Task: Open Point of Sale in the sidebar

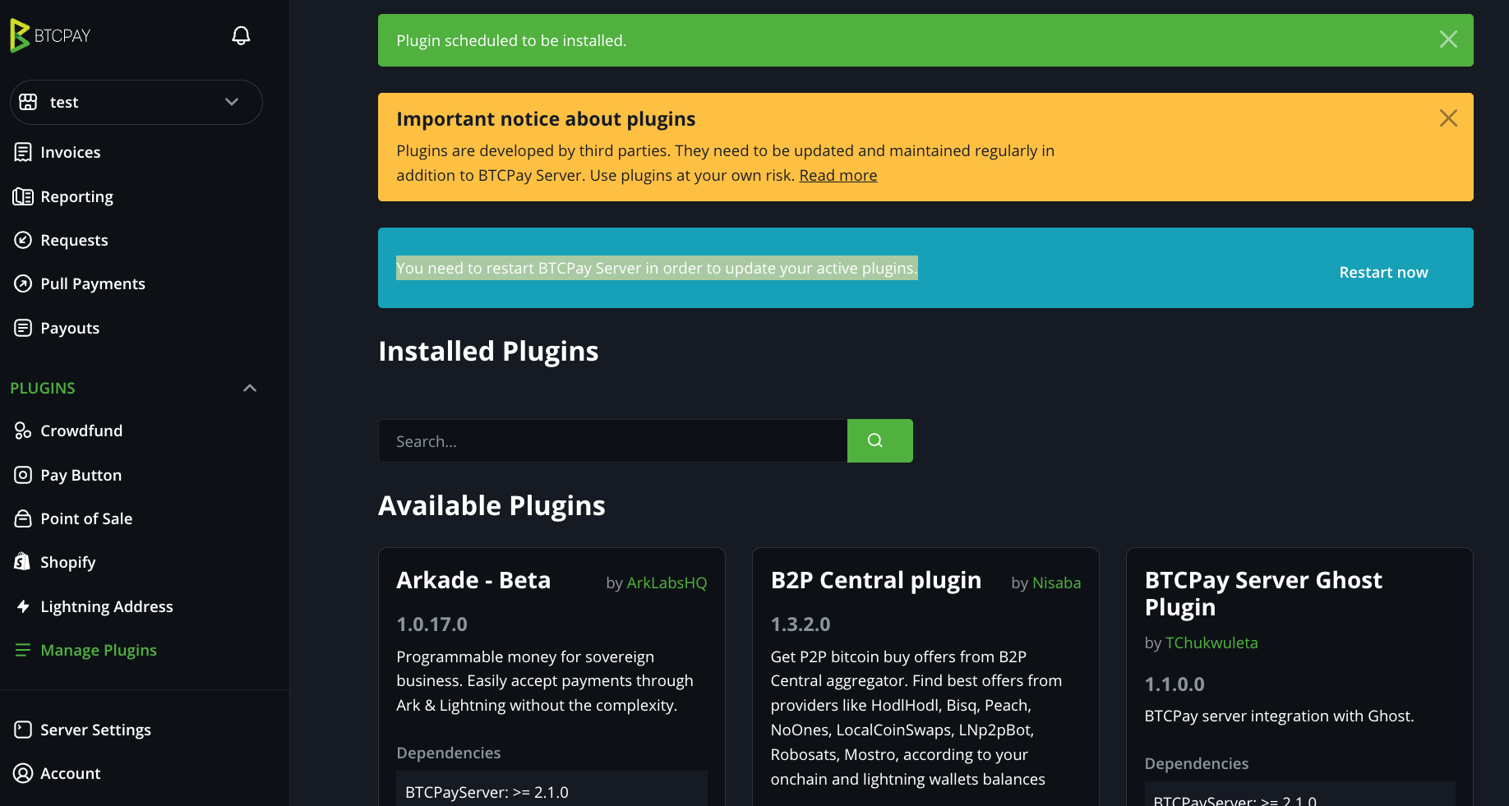Action: tap(85, 518)
